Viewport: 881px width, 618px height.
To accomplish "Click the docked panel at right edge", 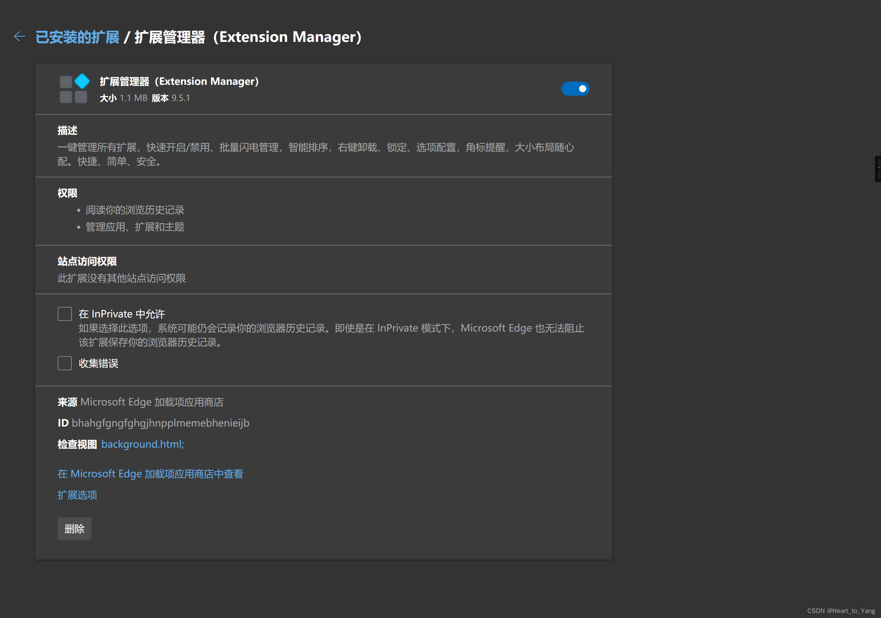I will click(x=877, y=169).
